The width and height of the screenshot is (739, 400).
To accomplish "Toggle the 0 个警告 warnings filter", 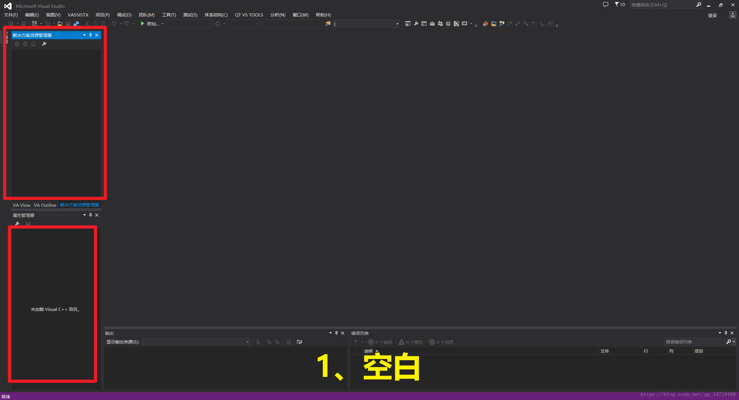I will click(411, 342).
